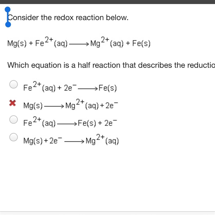The width and height of the screenshot is (215, 215).
Task: Click Mg(s) reactant in the main equation
Action: pos(17,43)
